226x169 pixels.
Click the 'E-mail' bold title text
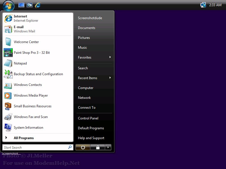[19, 27]
